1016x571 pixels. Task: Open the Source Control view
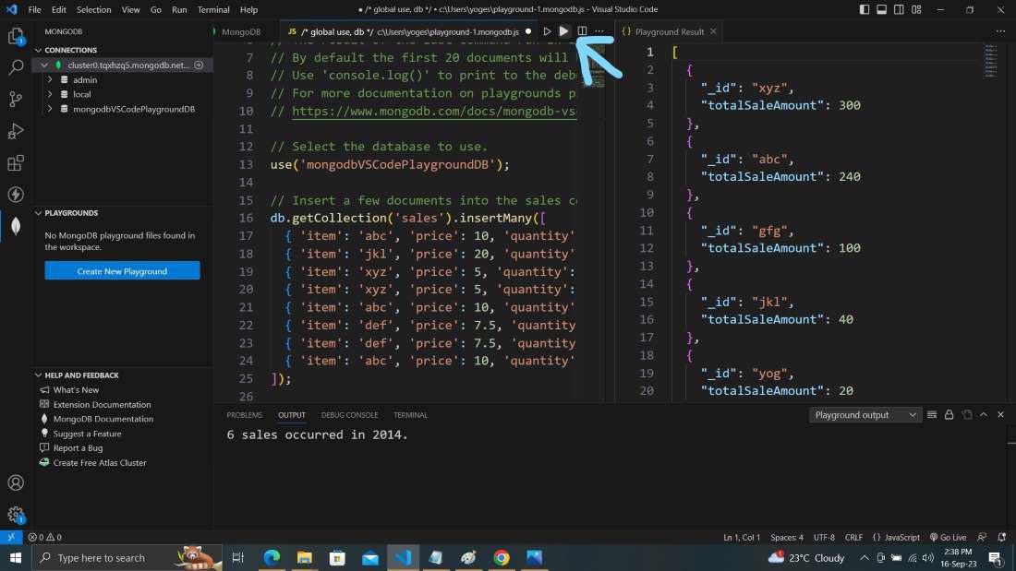(x=16, y=99)
